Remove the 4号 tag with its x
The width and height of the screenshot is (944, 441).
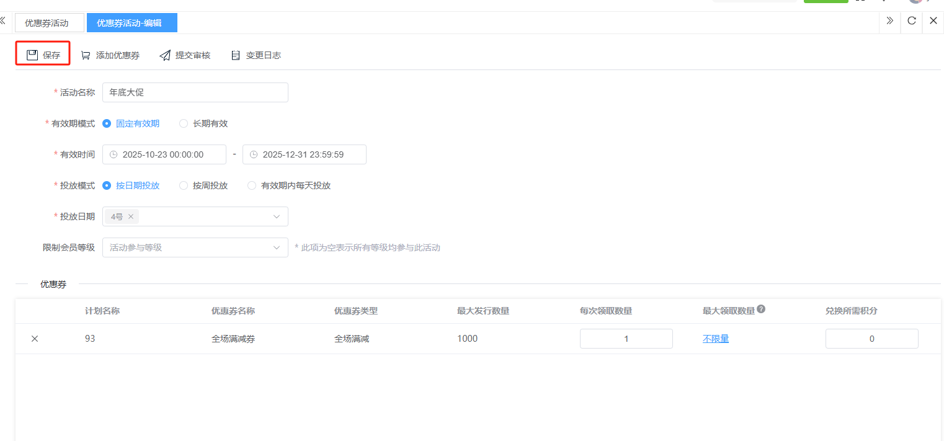coord(131,216)
